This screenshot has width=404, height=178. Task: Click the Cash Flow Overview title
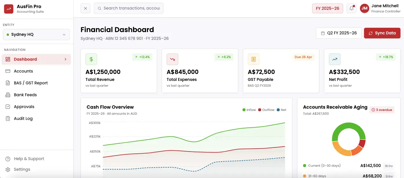tap(110, 107)
